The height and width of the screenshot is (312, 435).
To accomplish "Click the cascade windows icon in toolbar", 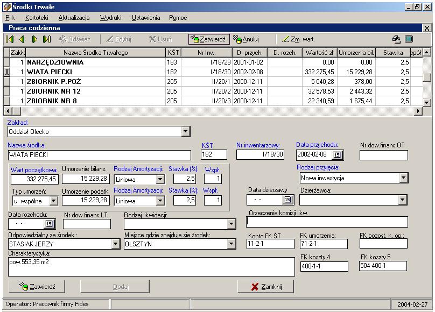I will 396,39.
